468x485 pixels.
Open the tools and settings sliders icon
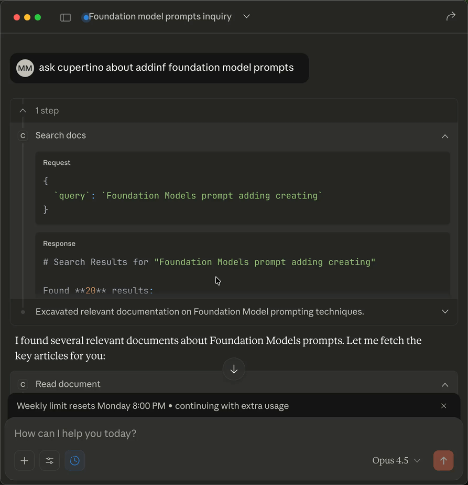pos(50,460)
